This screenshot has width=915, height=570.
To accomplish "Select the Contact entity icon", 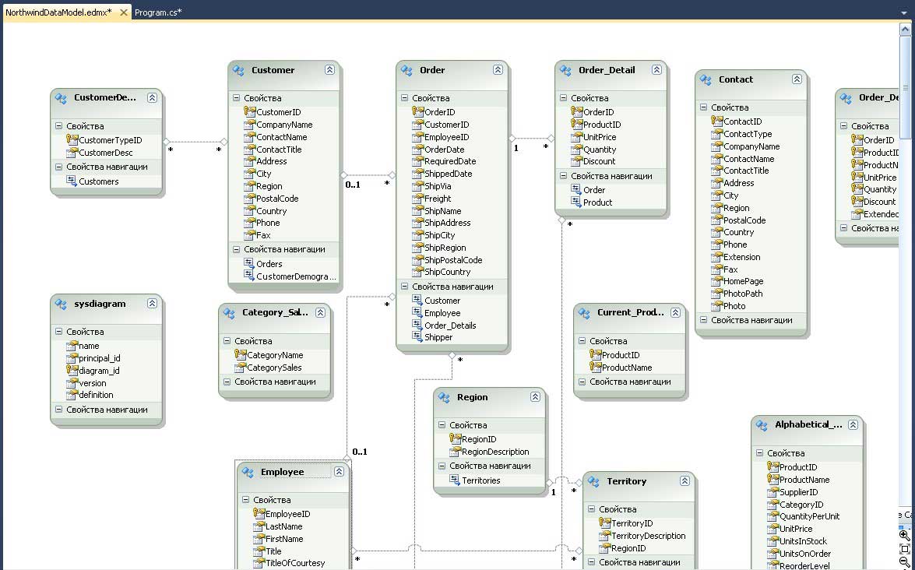I will (x=706, y=80).
